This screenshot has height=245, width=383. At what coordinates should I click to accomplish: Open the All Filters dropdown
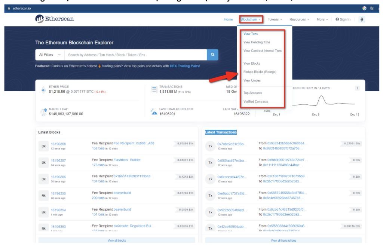click(50, 55)
